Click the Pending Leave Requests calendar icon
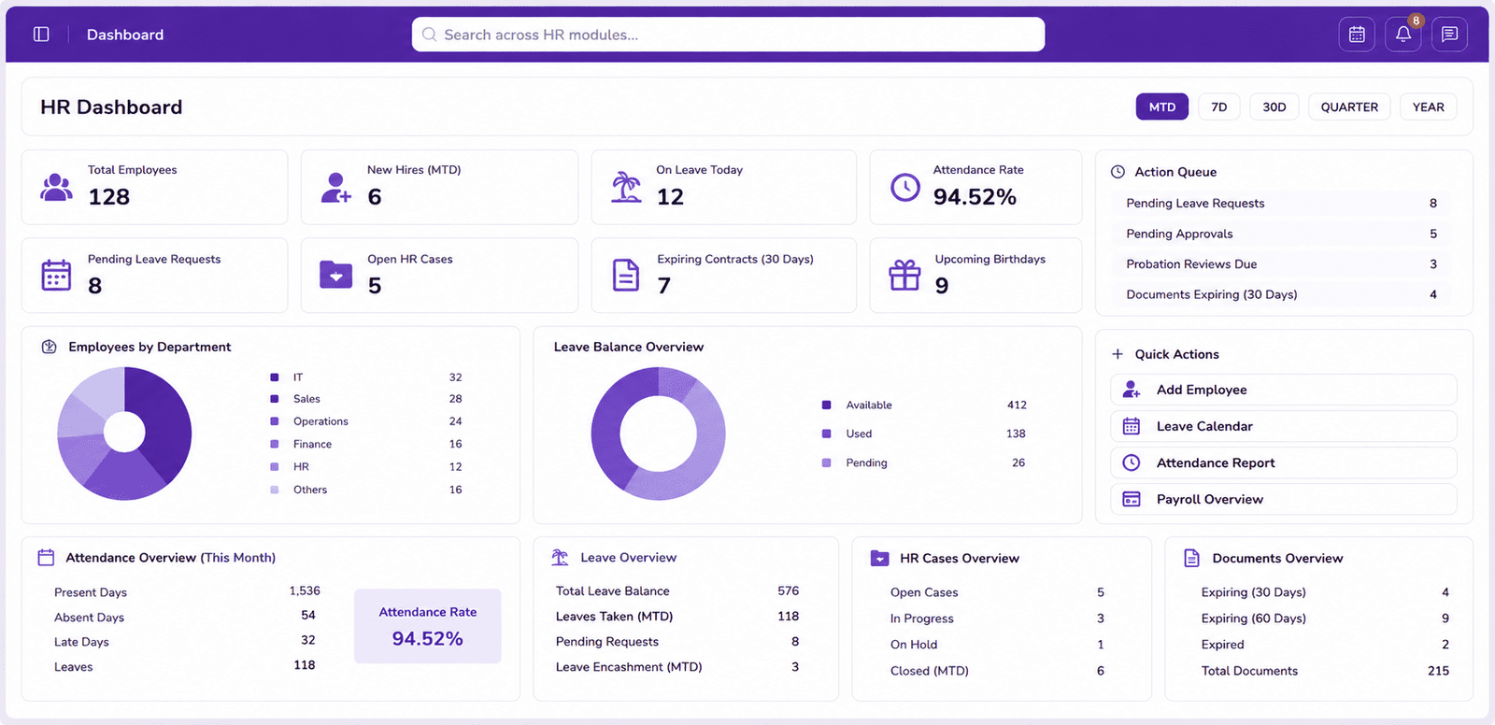The height and width of the screenshot is (725, 1495). point(56,276)
